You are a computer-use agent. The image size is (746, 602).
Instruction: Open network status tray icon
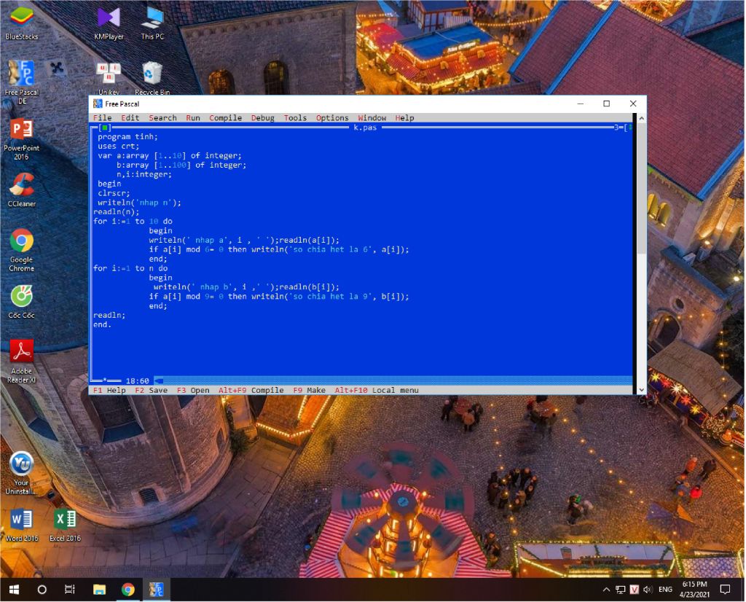tap(620, 590)
